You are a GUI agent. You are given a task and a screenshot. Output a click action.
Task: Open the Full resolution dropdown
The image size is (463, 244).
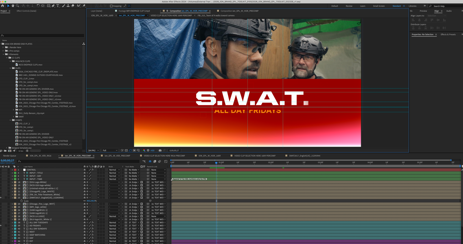click(110, 150)
